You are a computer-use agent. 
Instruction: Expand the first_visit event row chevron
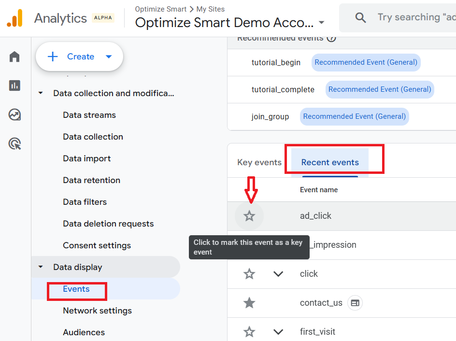click(x=278, y=332)
